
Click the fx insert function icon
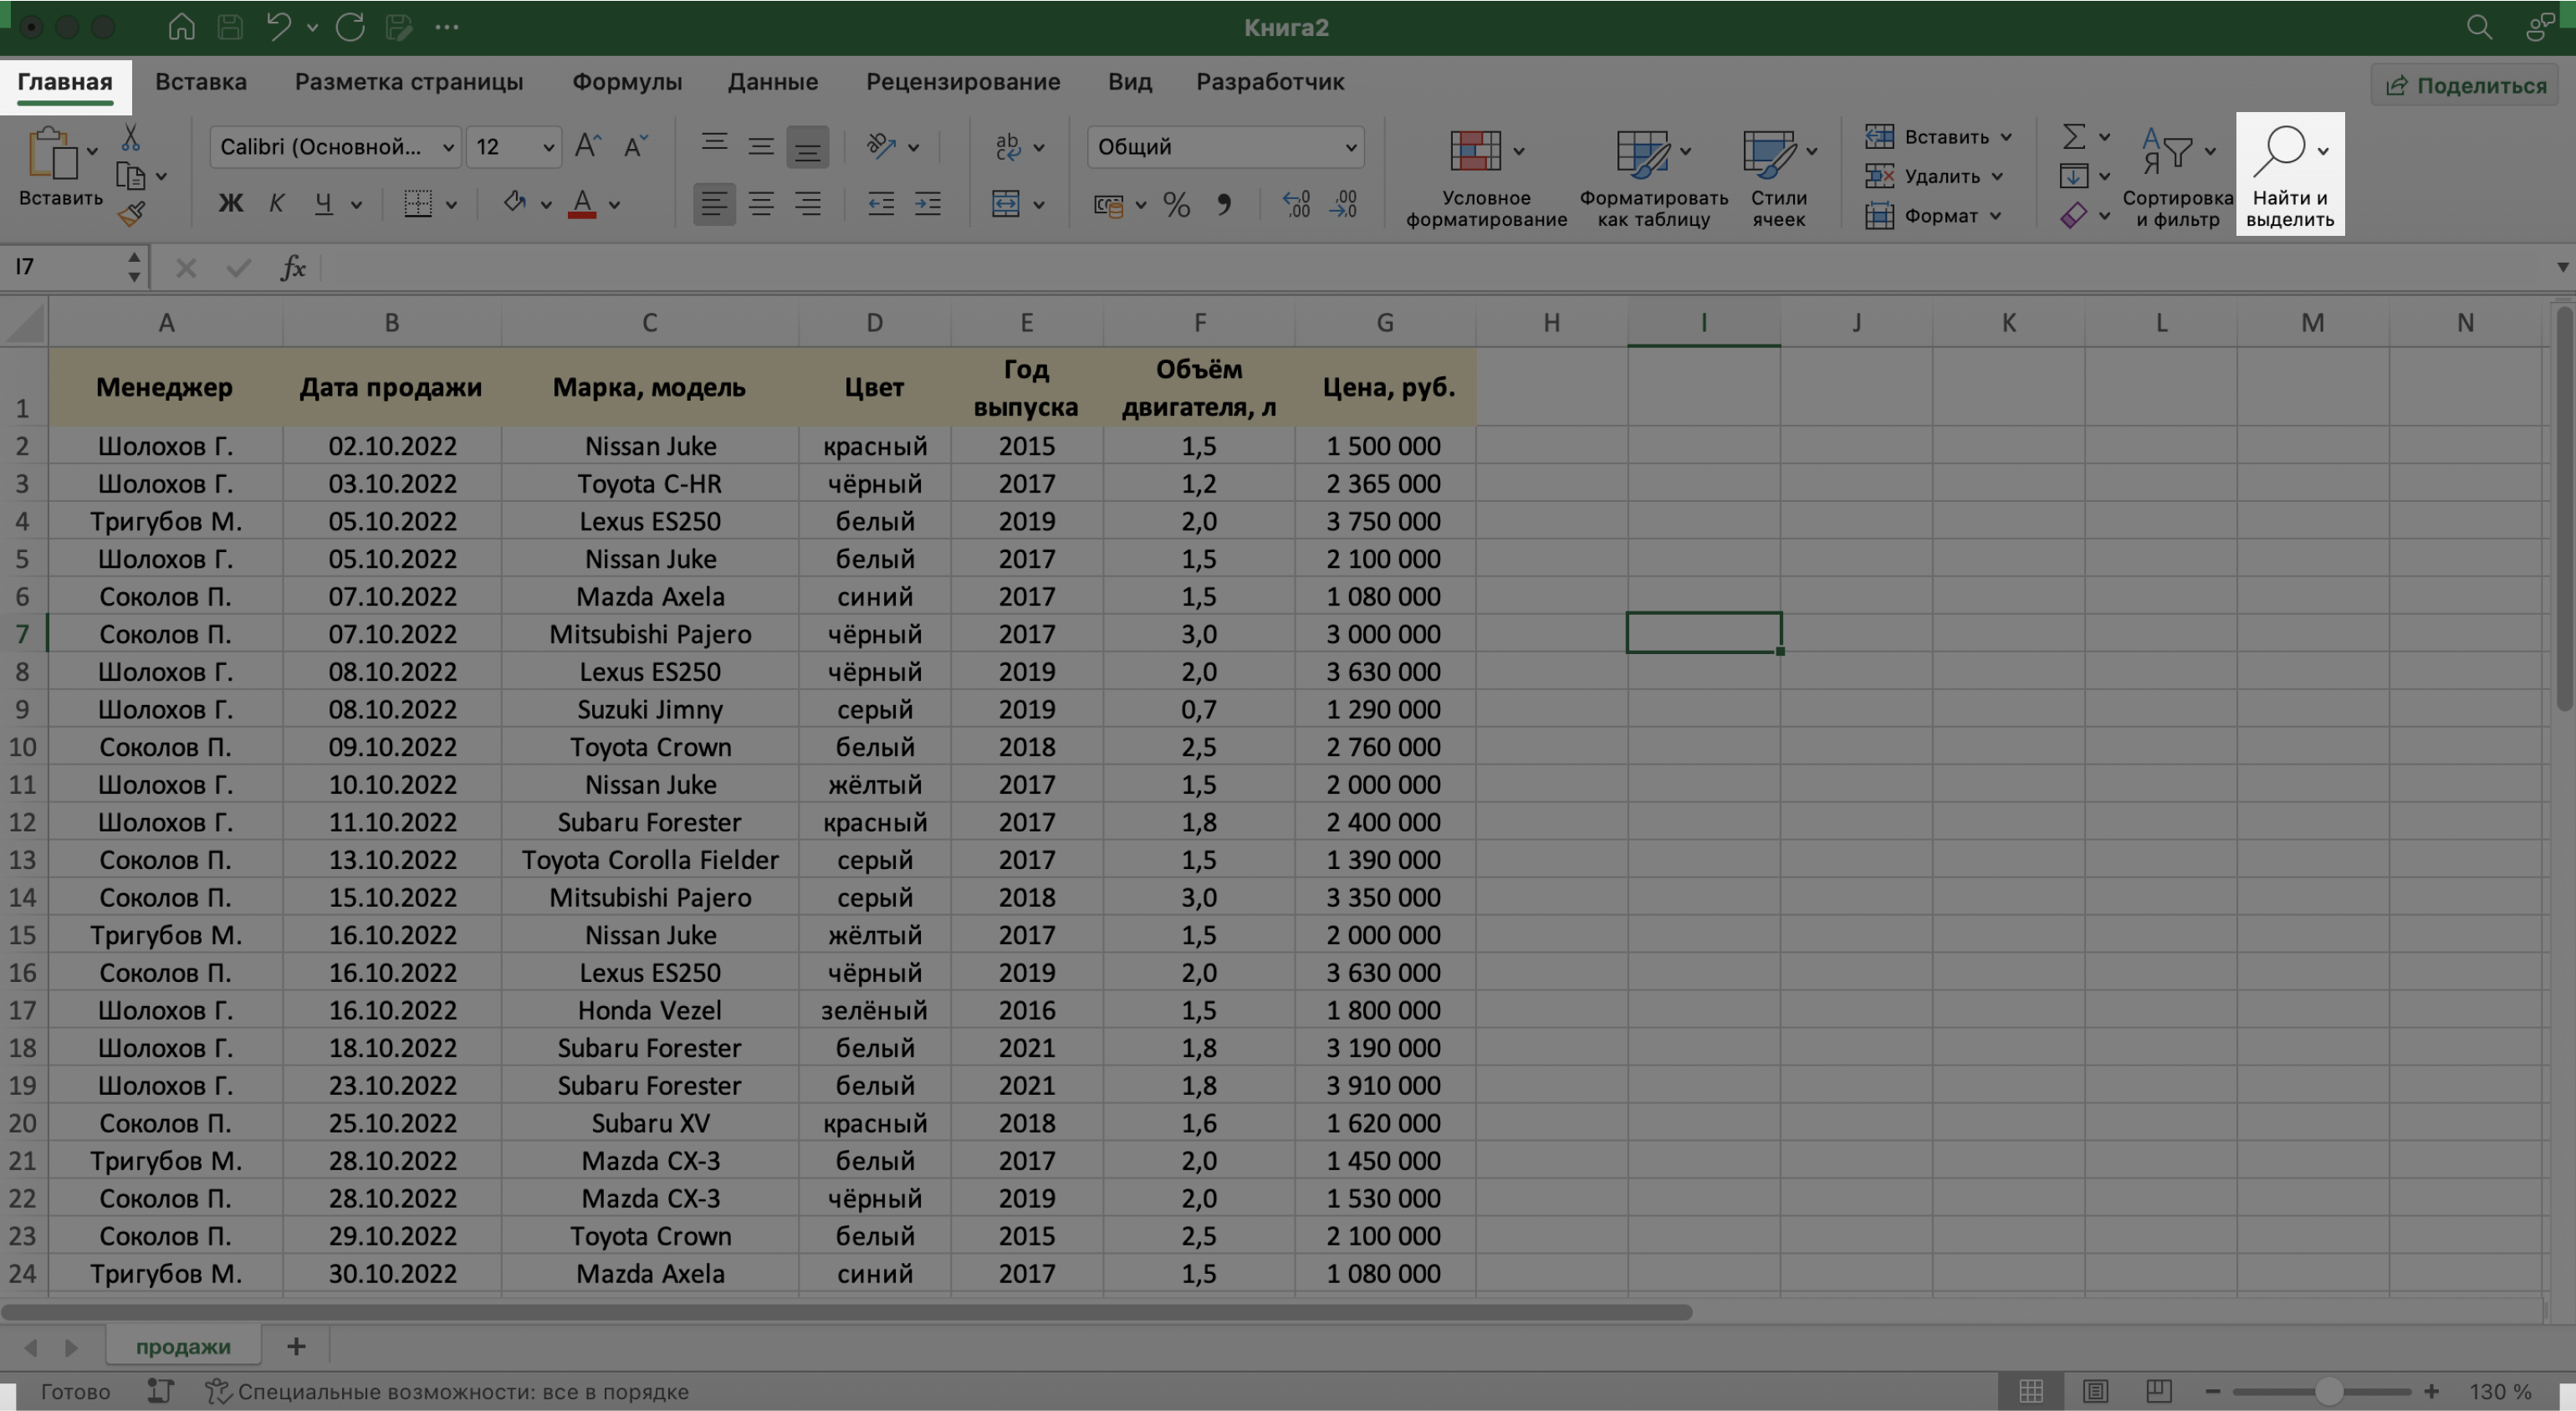[x=293, y=267]
